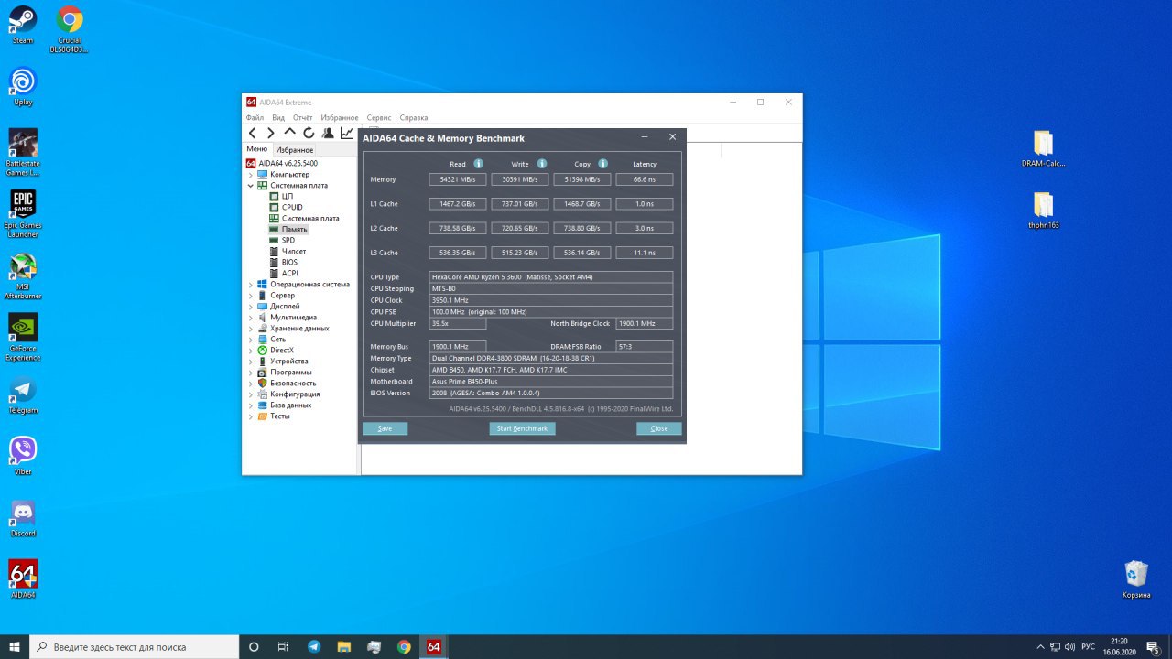1172x659 pixels.
Task: Select the Epic Games Launcher icon
Action: pyautogui.click(x=23, y=214)
